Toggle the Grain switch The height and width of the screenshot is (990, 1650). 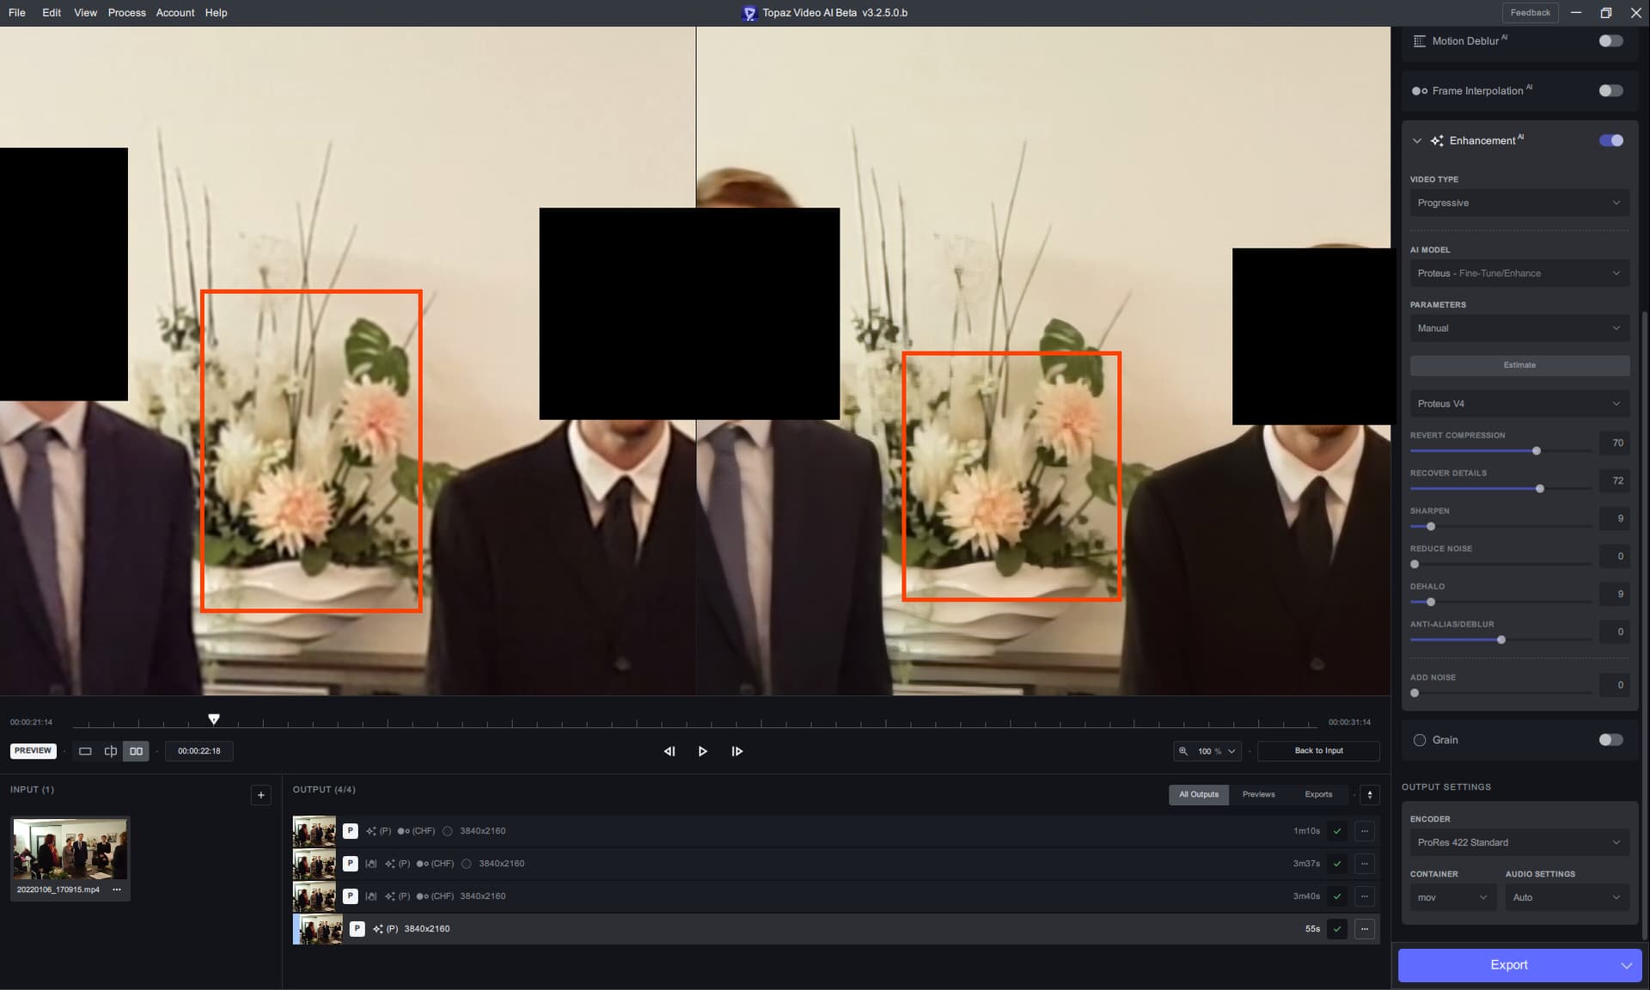[1610, 740]
